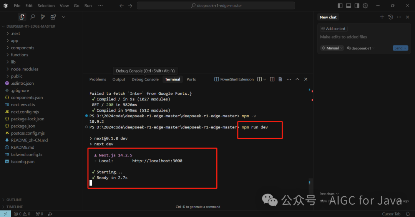The height and width of the screenshot is (217, 415).
Task: Open the Source Control view icon
Action: (x=43, y=17)
